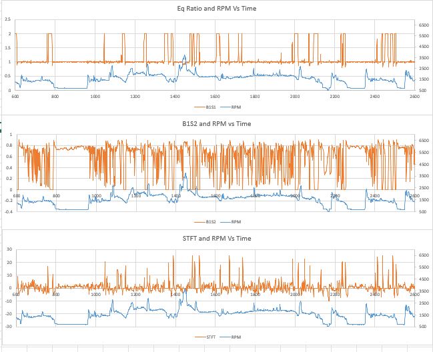Click 5500 on middle chart's right axis

423,153
